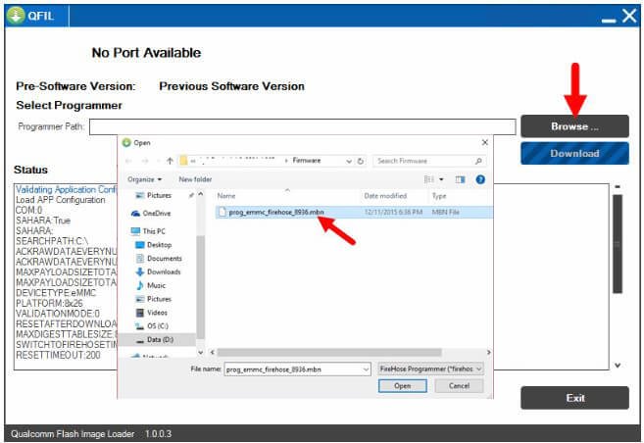Viewport: 644px width, 443px height.
Task: Open Music folder in sidebar
Action: (151, 285)
